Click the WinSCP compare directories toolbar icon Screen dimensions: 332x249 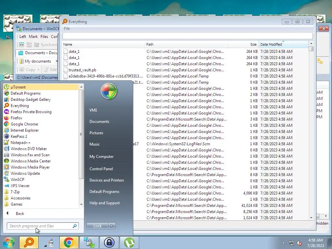(22, 45)
